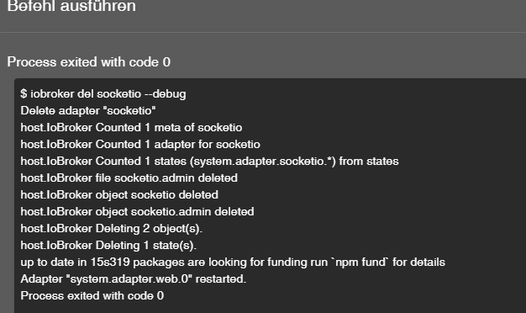Screen dimensions: 526x313
Task: Click the 'Counted 1 states' log line
Action: (x=210, y=162)
